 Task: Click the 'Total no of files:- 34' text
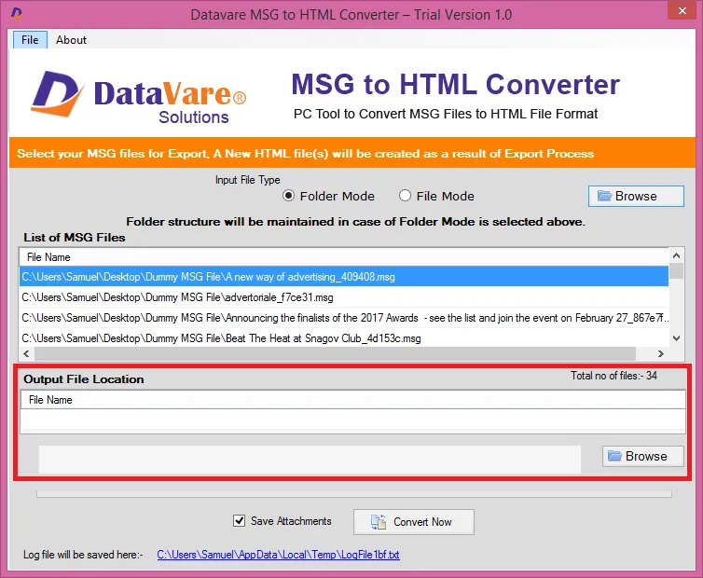pos(613,376)
